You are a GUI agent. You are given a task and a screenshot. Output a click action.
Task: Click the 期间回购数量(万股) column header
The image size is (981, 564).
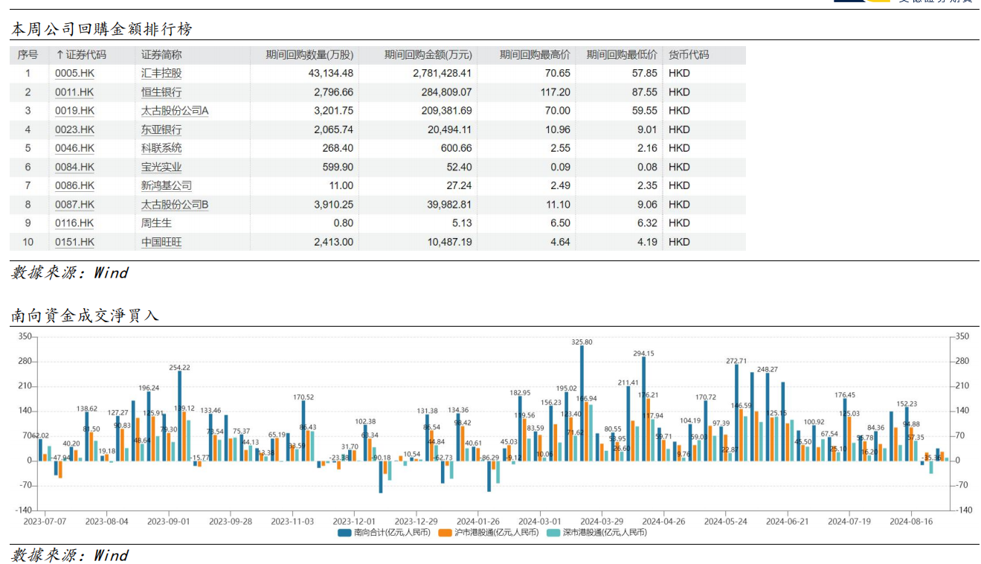pos(310,55)
